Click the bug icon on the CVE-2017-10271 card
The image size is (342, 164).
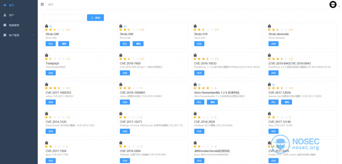click(x=121, y=114)
